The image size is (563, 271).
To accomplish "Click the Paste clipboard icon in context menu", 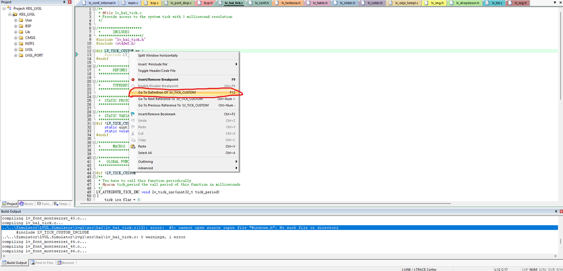I will tap(133, 146).
